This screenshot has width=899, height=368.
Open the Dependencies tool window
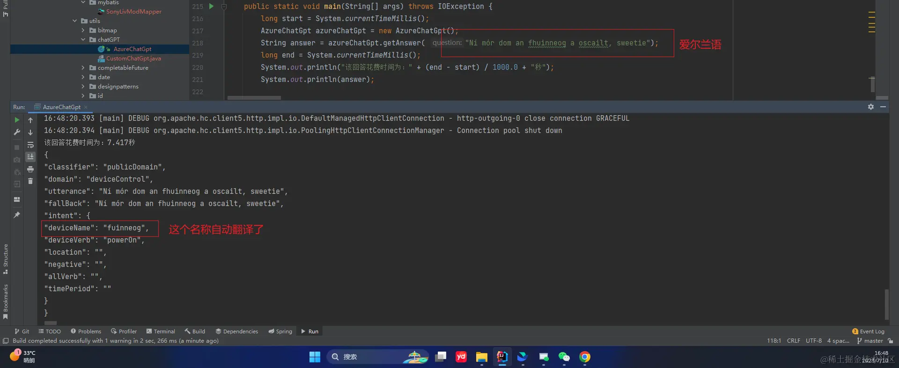236,331
